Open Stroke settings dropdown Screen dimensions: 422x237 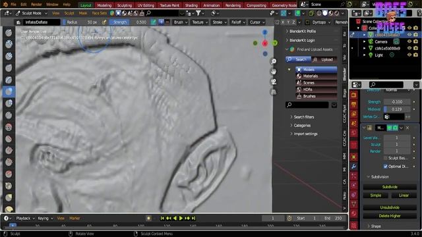pyautogui.click(x=220, y=22)
